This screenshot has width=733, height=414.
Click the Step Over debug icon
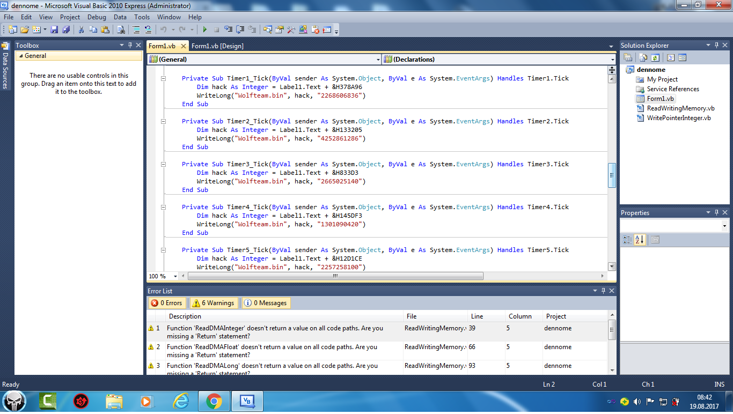240,29
